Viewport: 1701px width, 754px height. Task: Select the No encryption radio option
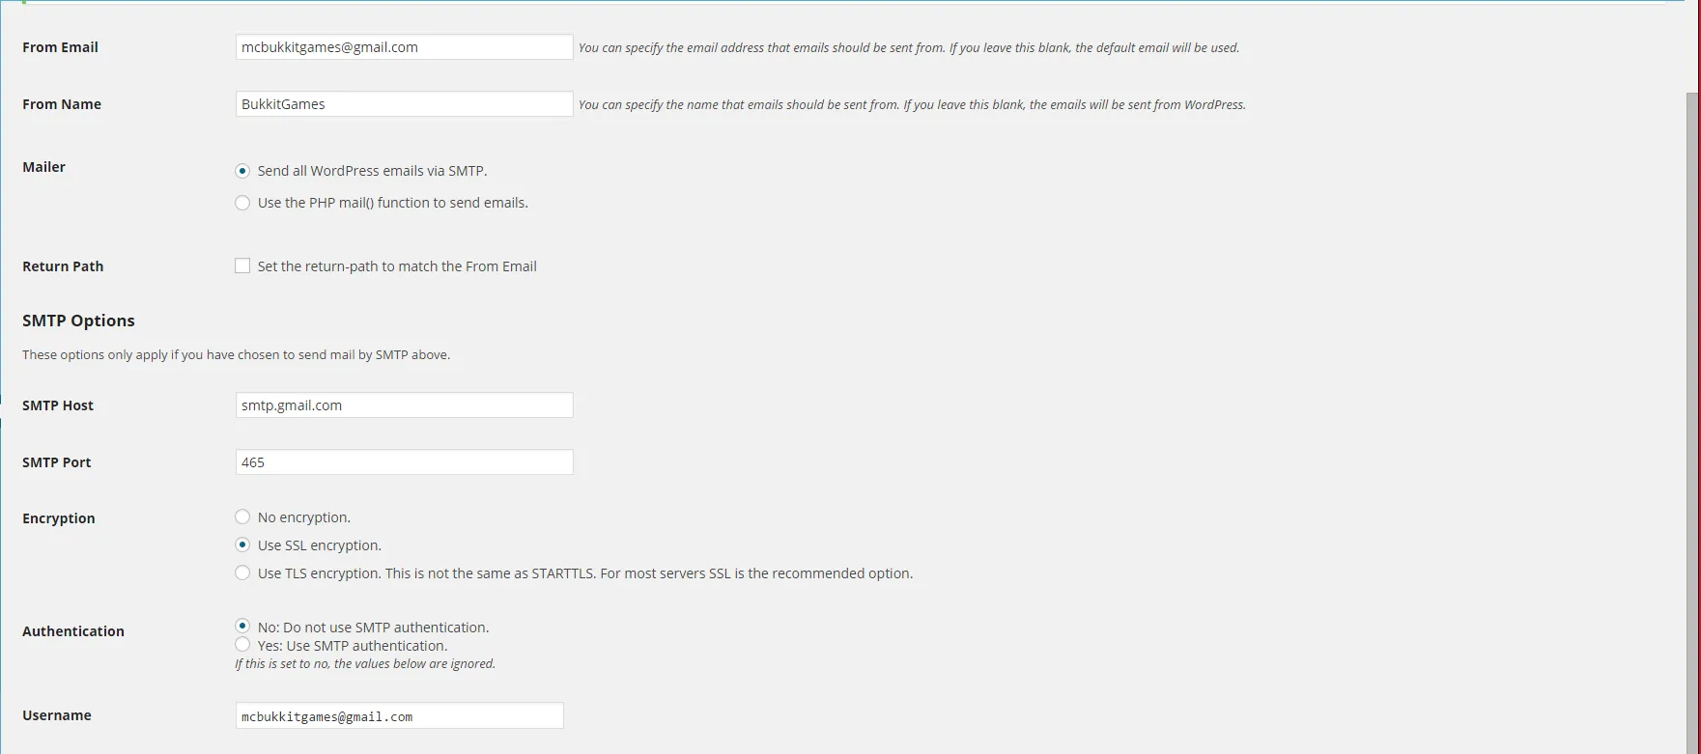pos(242,517)
